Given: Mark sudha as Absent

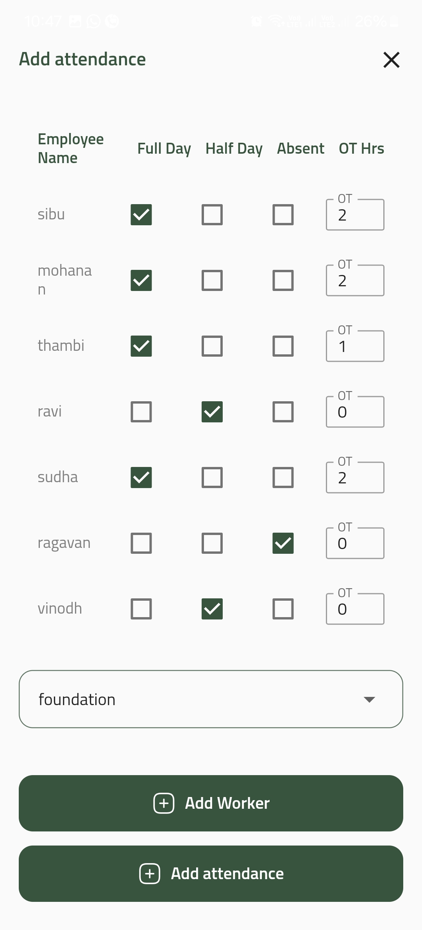Looking at the screenshot, I should (x=283, y=478).
